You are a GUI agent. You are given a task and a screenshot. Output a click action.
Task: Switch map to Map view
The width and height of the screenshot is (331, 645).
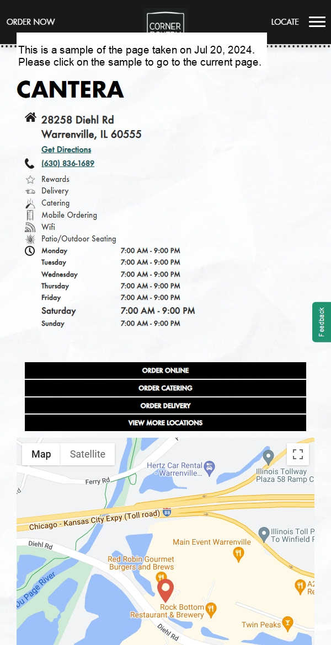coord(41,454)
